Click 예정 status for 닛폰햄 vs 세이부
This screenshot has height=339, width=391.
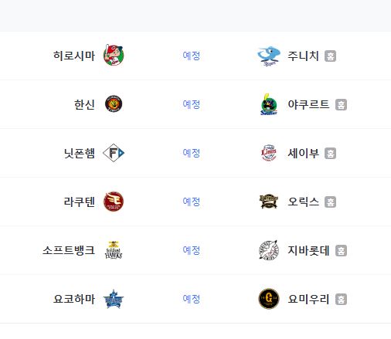tap(192, 153)
